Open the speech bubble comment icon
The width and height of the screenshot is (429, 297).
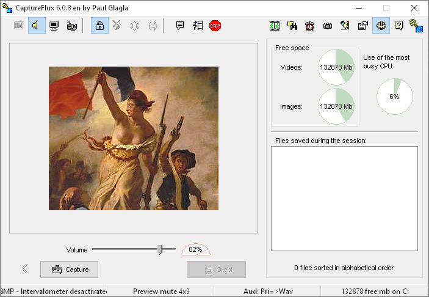[180, 26]
